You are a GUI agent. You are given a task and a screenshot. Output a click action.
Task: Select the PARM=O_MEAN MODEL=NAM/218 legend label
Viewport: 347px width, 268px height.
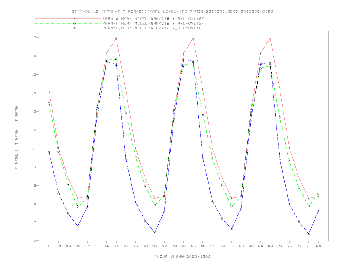pyautogui.click(x=153, y=19)
